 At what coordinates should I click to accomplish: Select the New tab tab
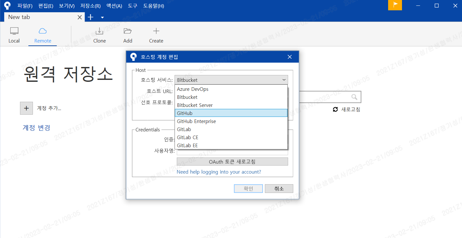tap(44, 17)
